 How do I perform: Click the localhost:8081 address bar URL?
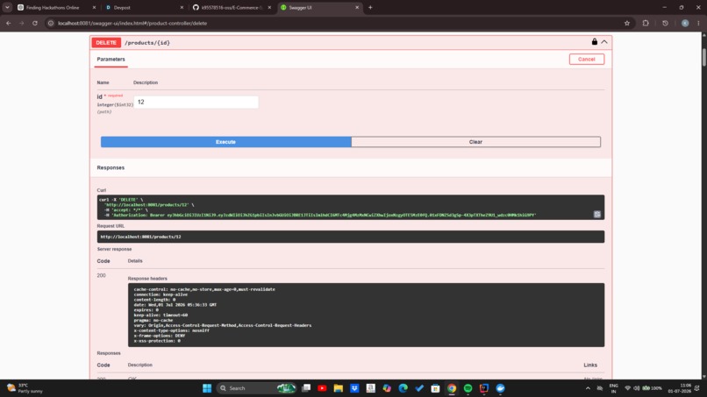[x=132, y=23]
